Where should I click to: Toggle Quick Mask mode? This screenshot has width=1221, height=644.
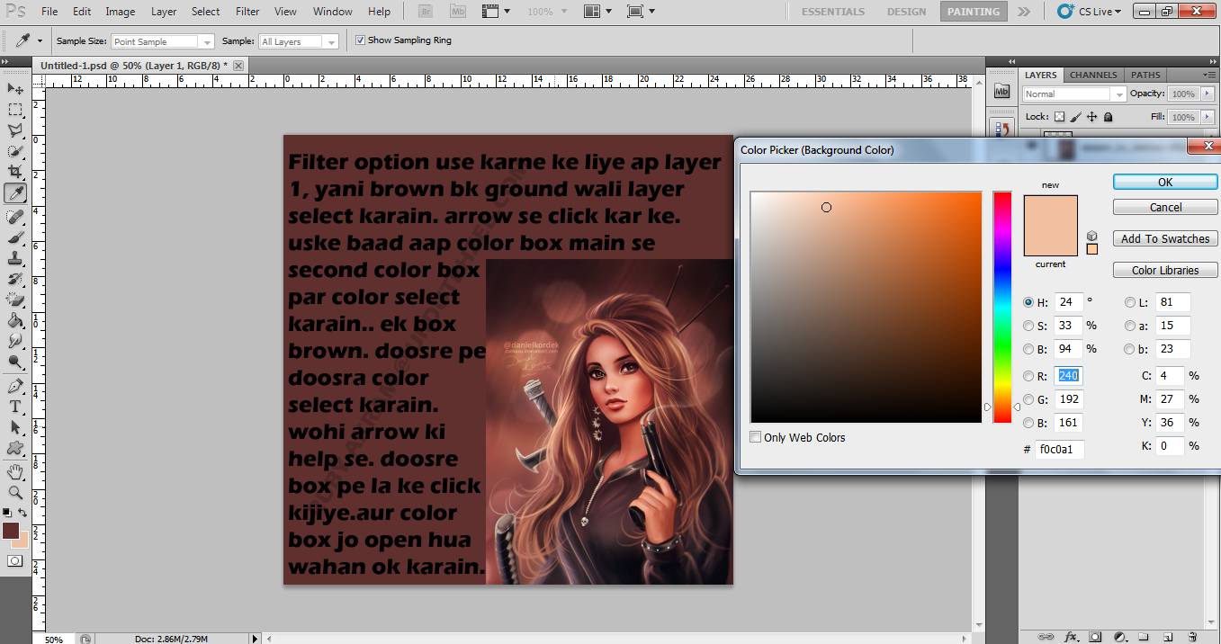15,560
